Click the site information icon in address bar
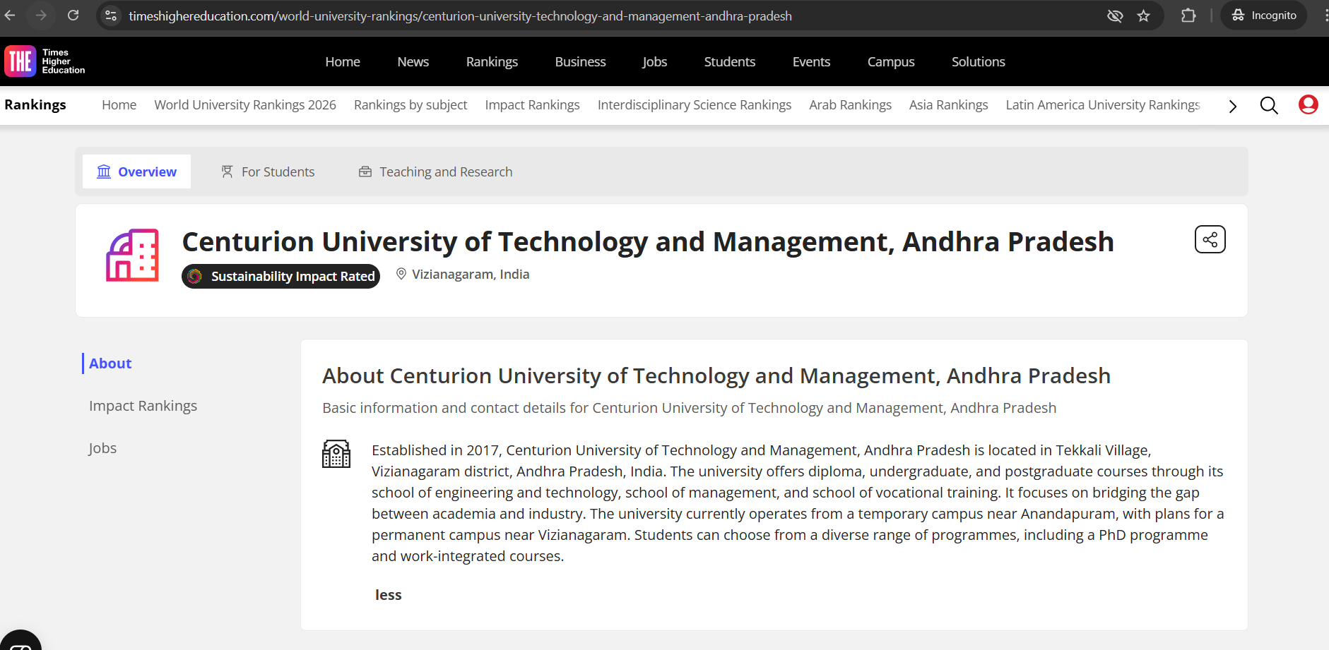Viewport: 1329px width, 650px height. click(x=111, y=16)
